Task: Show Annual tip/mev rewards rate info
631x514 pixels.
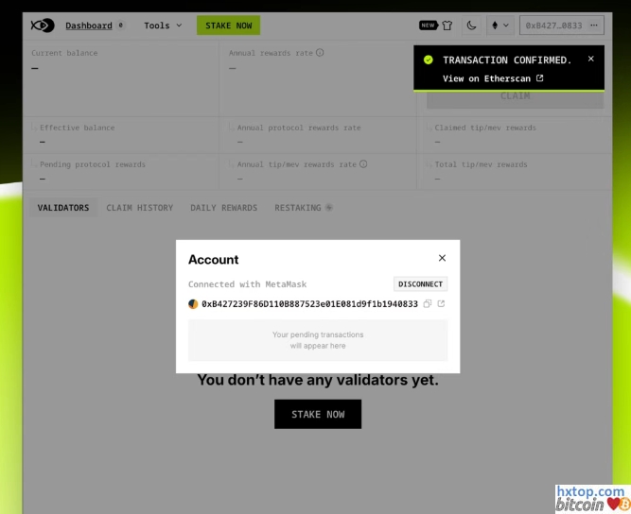Action: click(363, 164)
